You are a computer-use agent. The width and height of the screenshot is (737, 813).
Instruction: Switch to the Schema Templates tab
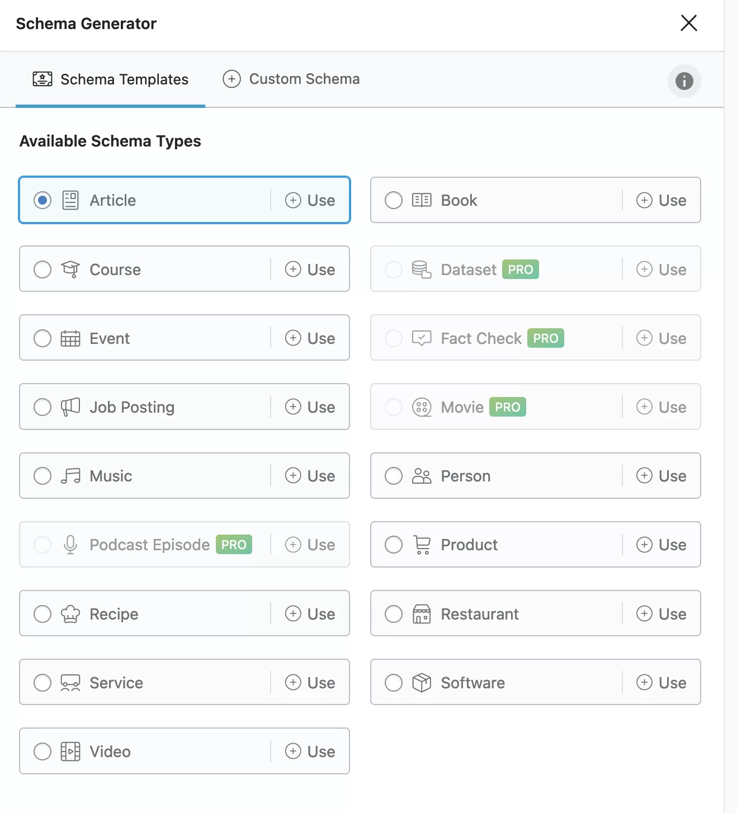coord(110,79)
